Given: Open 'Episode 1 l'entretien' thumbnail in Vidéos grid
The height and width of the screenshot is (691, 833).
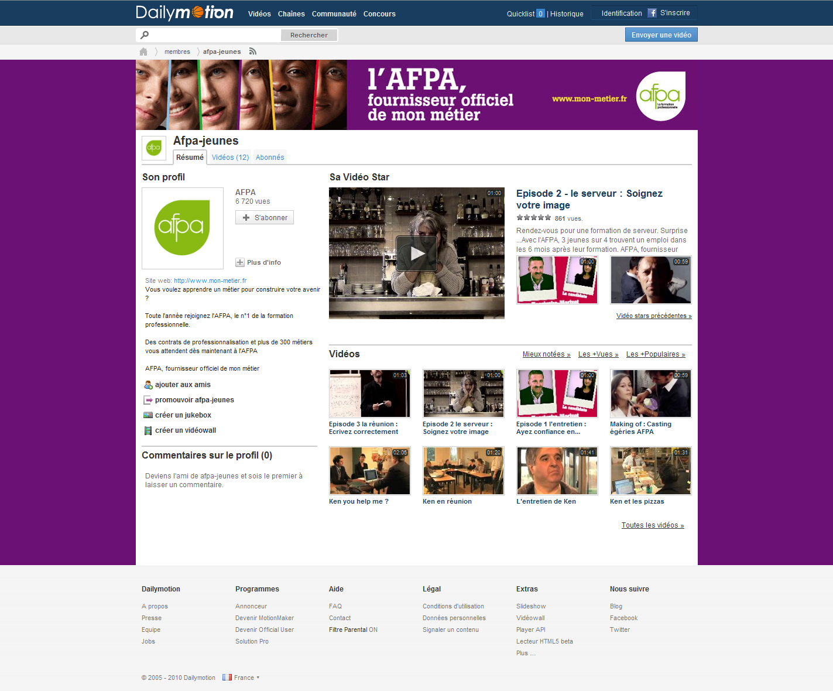Looking at the screenshot, I should coord(557,393).
